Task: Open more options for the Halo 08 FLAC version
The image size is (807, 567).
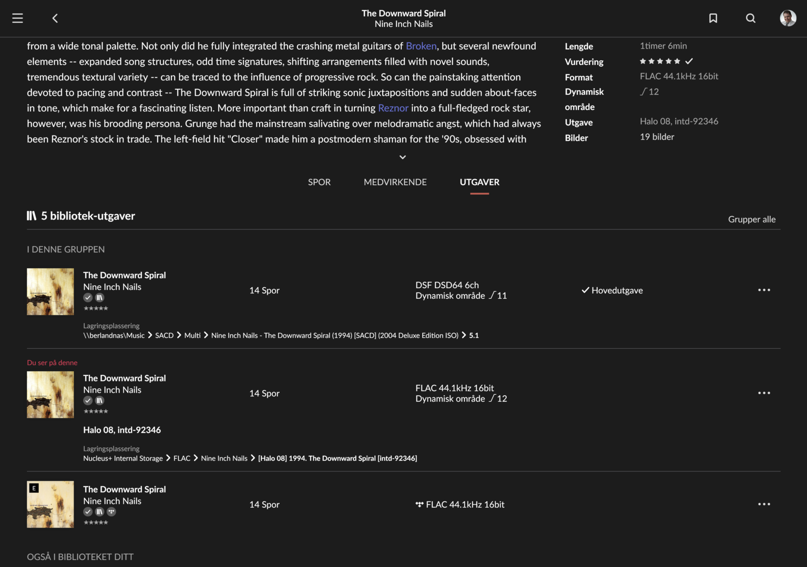Action: (x=764, y=393)
